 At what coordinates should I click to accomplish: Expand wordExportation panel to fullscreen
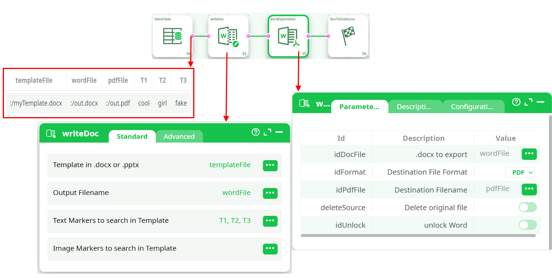[x=528, y=102]
